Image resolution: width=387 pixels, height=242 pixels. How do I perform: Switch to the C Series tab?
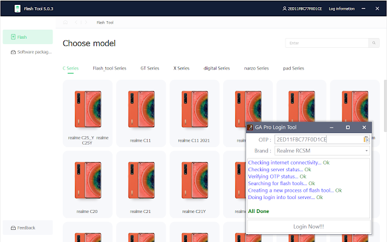71,68
